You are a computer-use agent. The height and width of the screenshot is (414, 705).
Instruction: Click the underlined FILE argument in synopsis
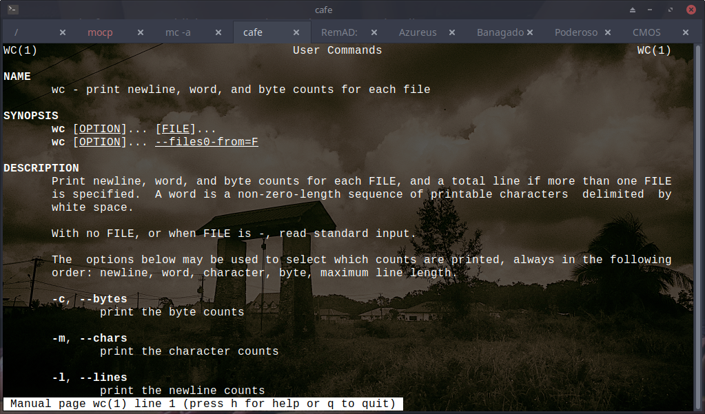tap(175, 129)
